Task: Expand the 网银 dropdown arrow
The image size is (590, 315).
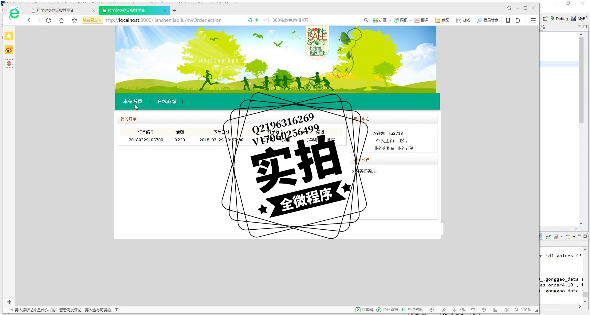Action: [x=411, y=21]
